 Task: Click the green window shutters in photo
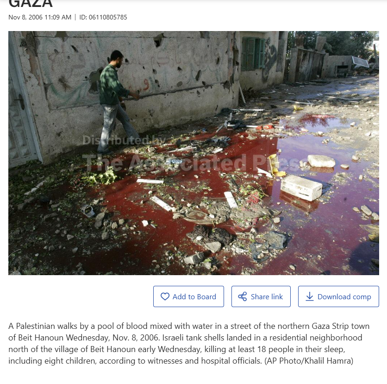(x=253, y=53)
